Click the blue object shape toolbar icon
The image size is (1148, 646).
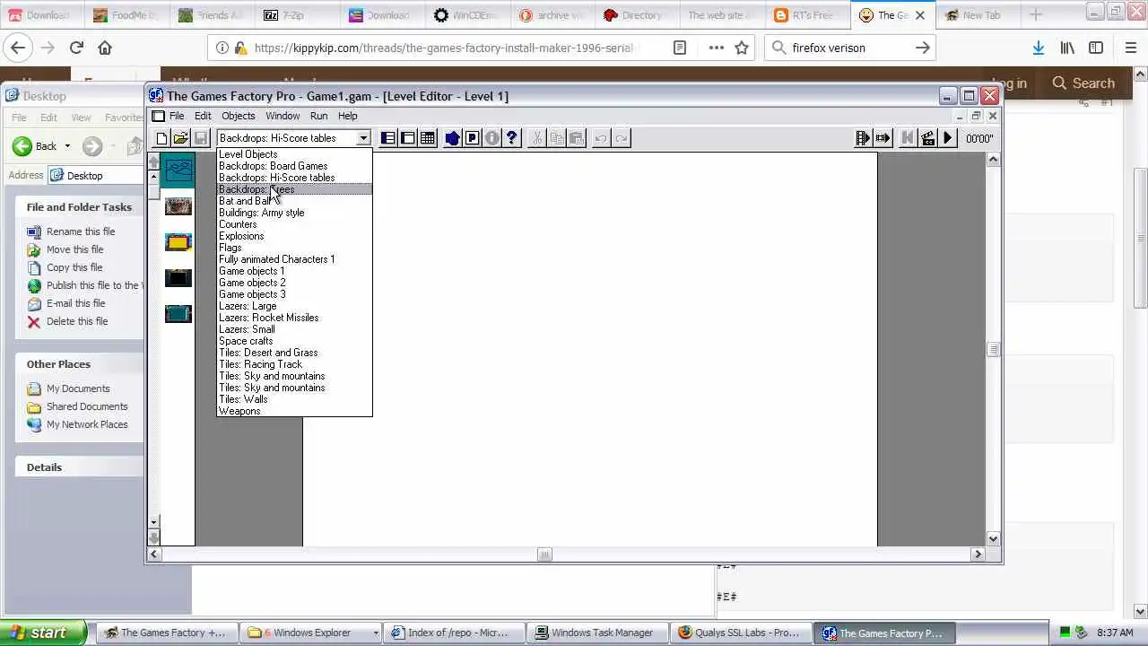(x=452, y=138)
